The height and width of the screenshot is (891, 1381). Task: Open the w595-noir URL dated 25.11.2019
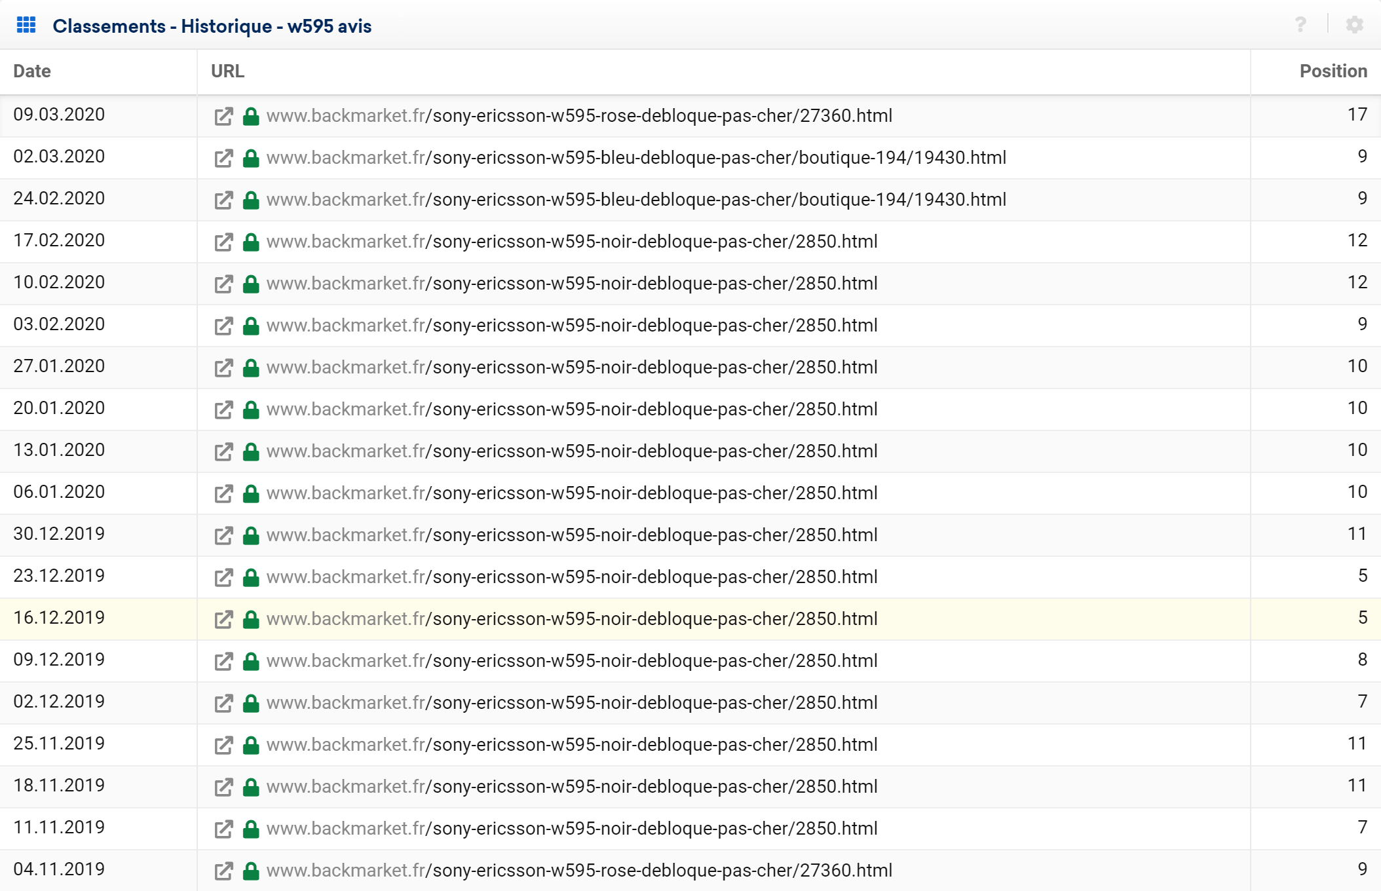click(572, 745)
